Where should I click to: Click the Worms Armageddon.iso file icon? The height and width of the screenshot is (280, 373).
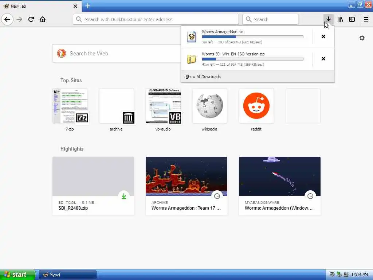point(192,37)
